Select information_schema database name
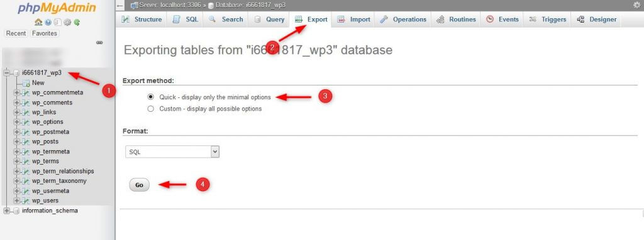This screenshot has width=644, height=240. 50,211
